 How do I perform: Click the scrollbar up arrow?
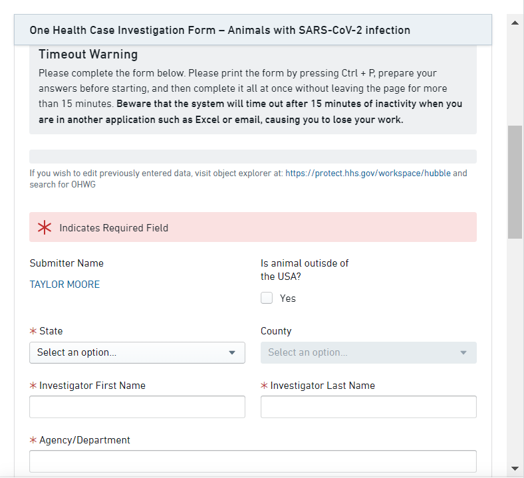515,22
